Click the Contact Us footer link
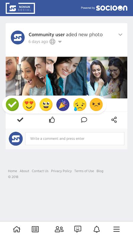This screenshot has width=133, height=237. (x=40, y=171)
